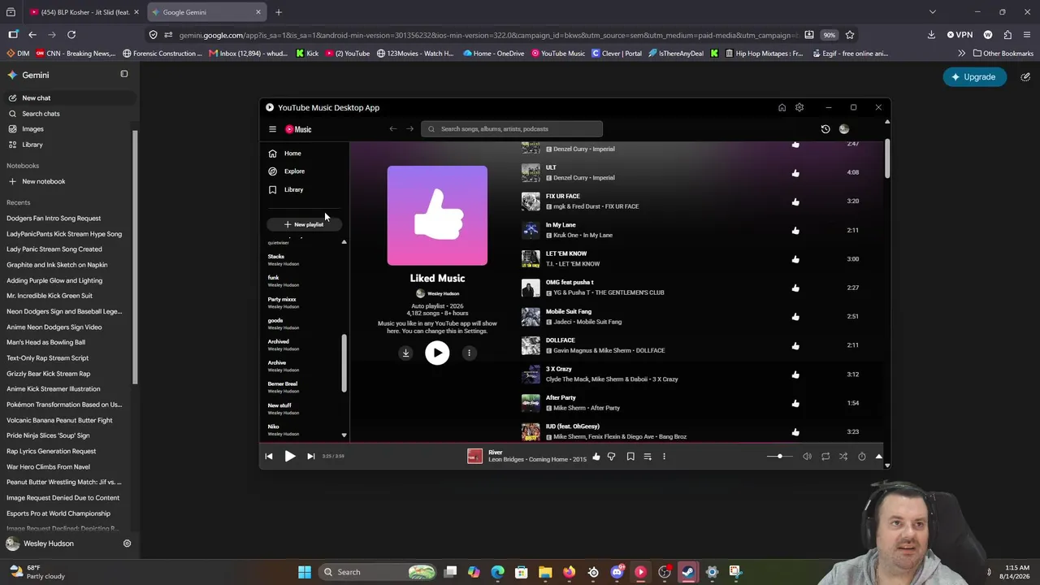Bookmark this page with the star icon

850,35
